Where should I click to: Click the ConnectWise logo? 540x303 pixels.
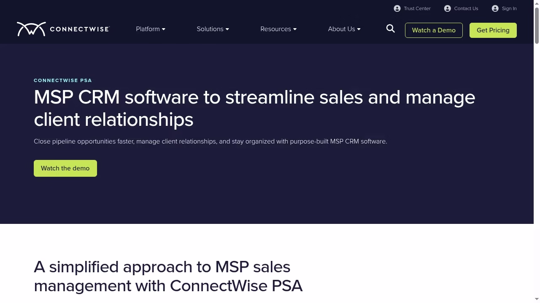(x=63, y=29)
